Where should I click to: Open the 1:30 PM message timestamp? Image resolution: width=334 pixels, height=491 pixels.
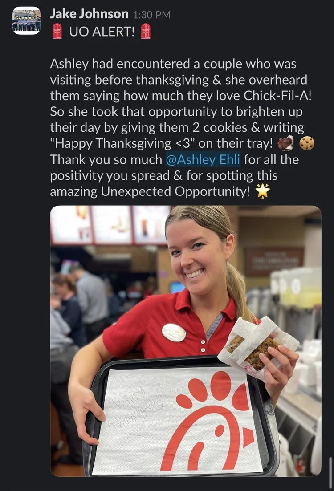152,15
